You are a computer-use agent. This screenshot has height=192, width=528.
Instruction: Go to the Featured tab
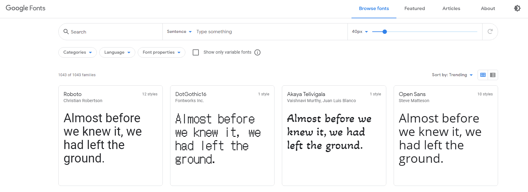pyautogui.click(x=414, y=9)
